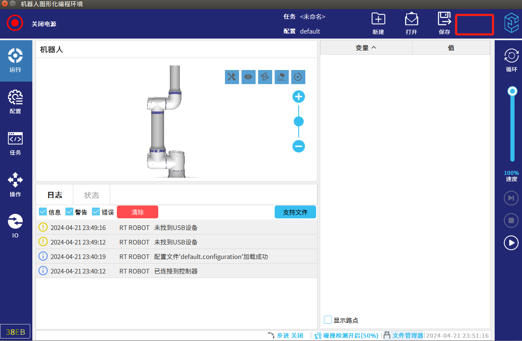The width and height of the screenshot is (522, 341).
Task: Switch to the 状态 tab
Action: 92,195
